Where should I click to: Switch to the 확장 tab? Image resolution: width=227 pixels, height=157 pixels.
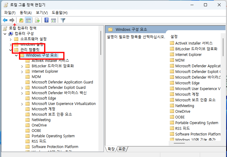click(111, 149)
